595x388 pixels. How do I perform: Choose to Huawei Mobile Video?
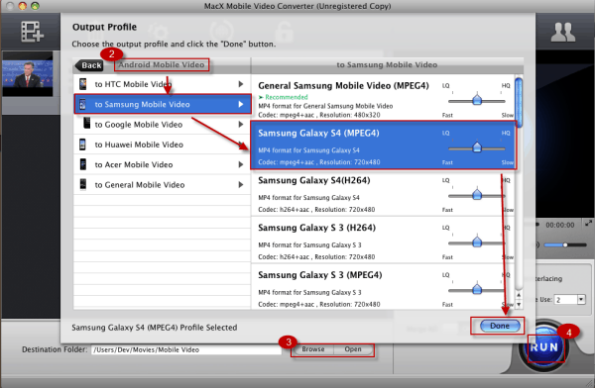point(162,145)
